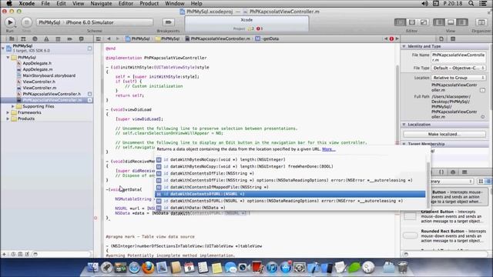The height and width of the screenshot is (277, 493).
Task: Collapse the PhPMySql group folder
Action: tap(8, 58)
